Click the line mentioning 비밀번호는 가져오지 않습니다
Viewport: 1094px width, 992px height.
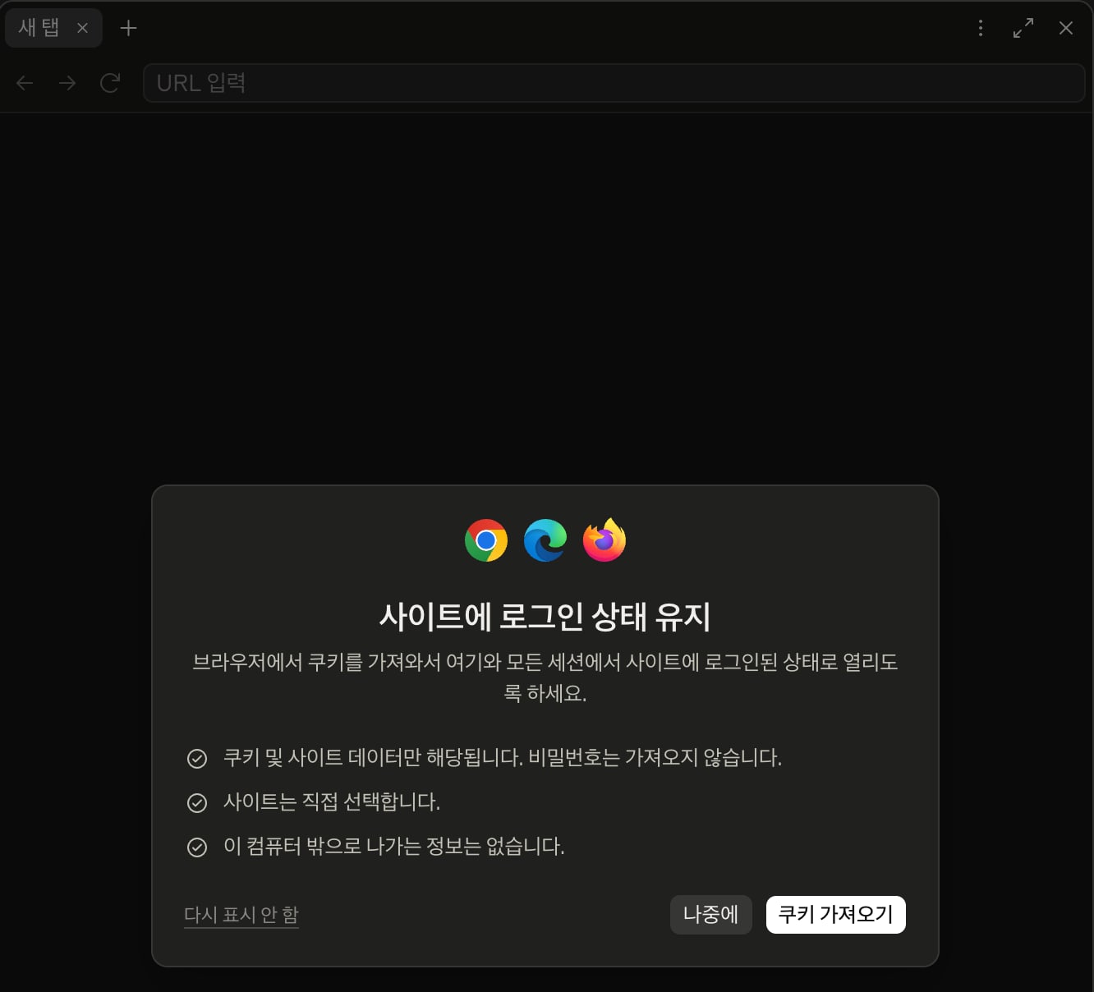[503, 758]
